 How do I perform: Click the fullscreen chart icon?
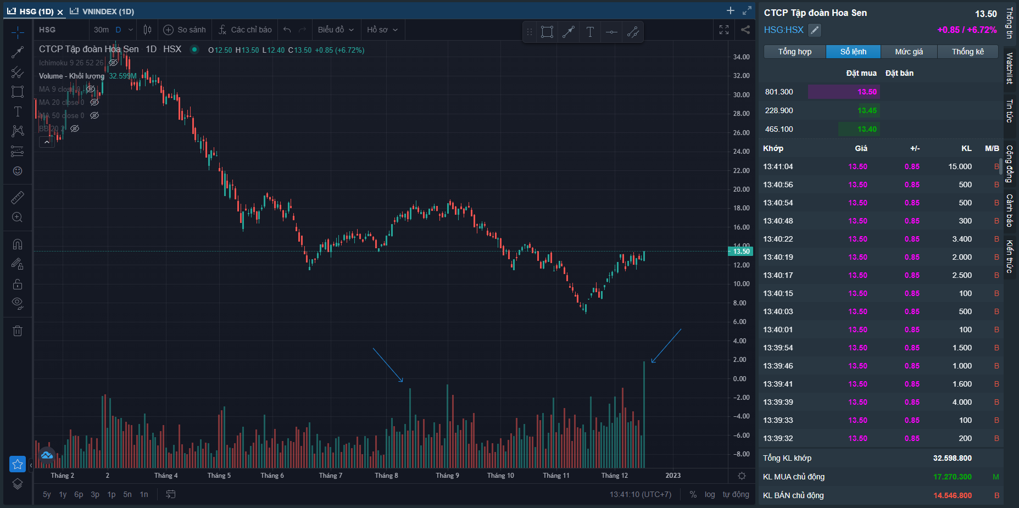(724, 30)
